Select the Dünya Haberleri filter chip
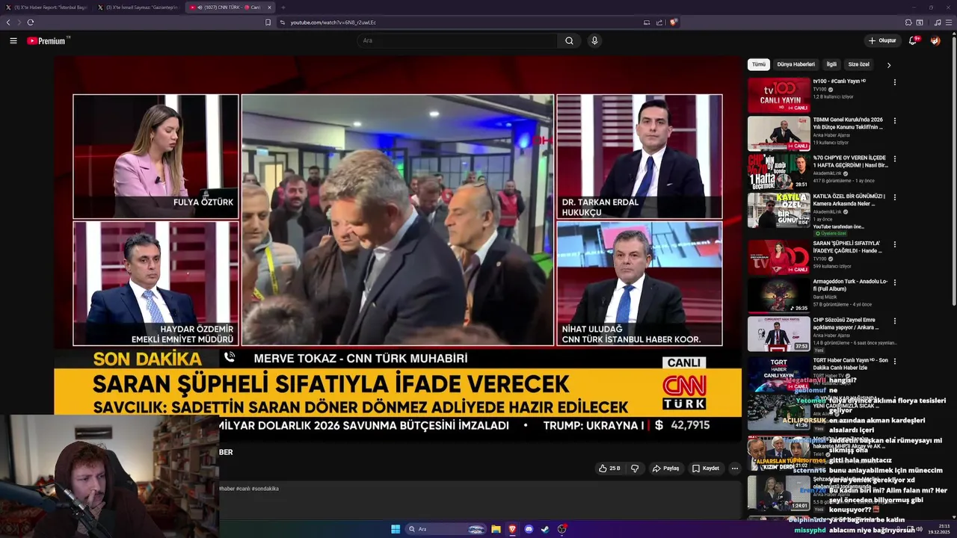 [796, 64]
